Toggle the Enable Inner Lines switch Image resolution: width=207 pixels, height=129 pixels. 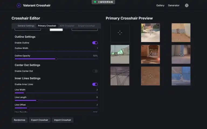click(x=95, y=84)
